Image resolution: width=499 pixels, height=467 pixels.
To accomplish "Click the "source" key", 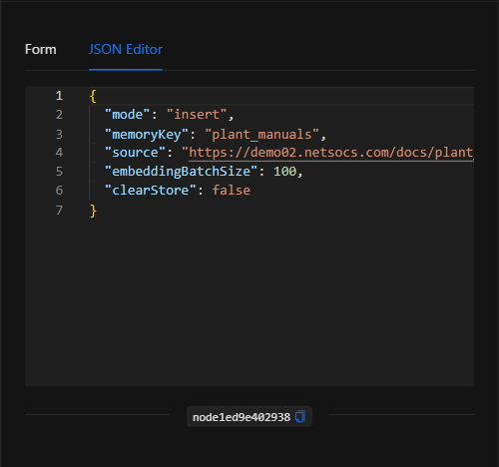I will [135, 153].
